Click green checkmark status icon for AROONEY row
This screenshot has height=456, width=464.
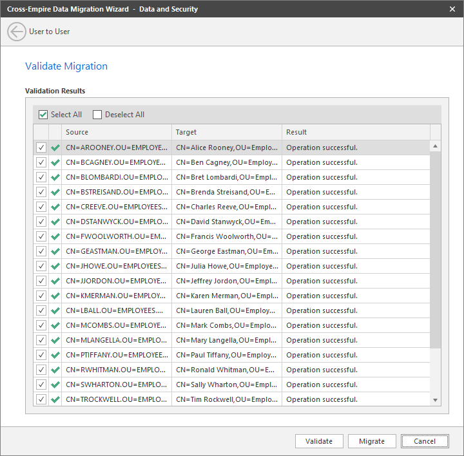[x=55, y=147]
